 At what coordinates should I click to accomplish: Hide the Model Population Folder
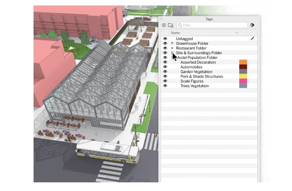coord(165,57)
